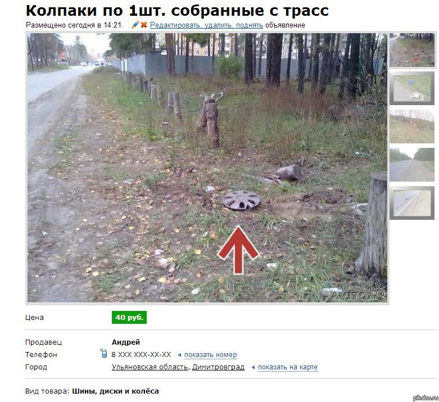Select first thumbnail with red arrow
The height and width of the screenshot is (402, 439).
[412, 50]
